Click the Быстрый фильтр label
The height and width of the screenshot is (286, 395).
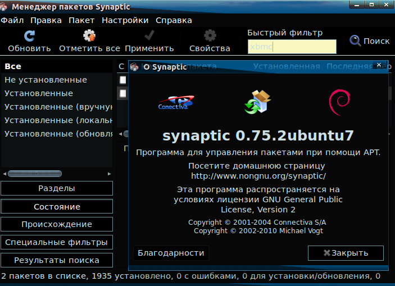pyautogui.click(x=285, y=33)
